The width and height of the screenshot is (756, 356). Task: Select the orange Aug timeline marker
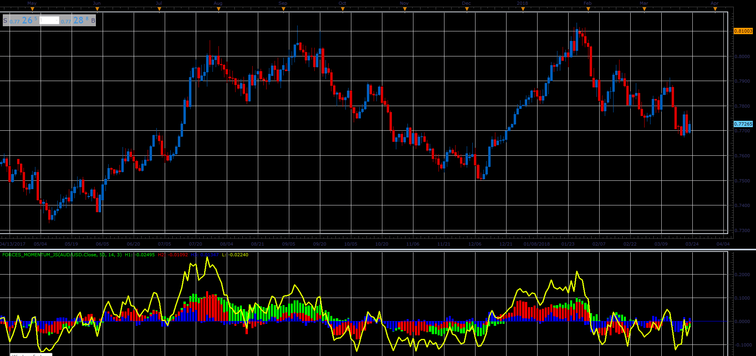218,8
